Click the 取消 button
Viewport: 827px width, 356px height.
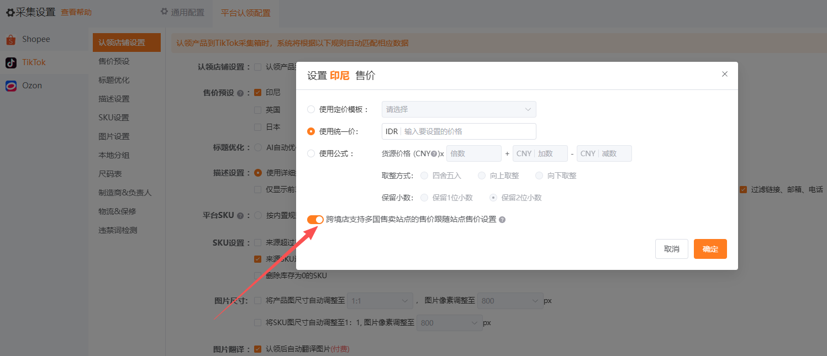pyautogui.click(x=672, y=249)
